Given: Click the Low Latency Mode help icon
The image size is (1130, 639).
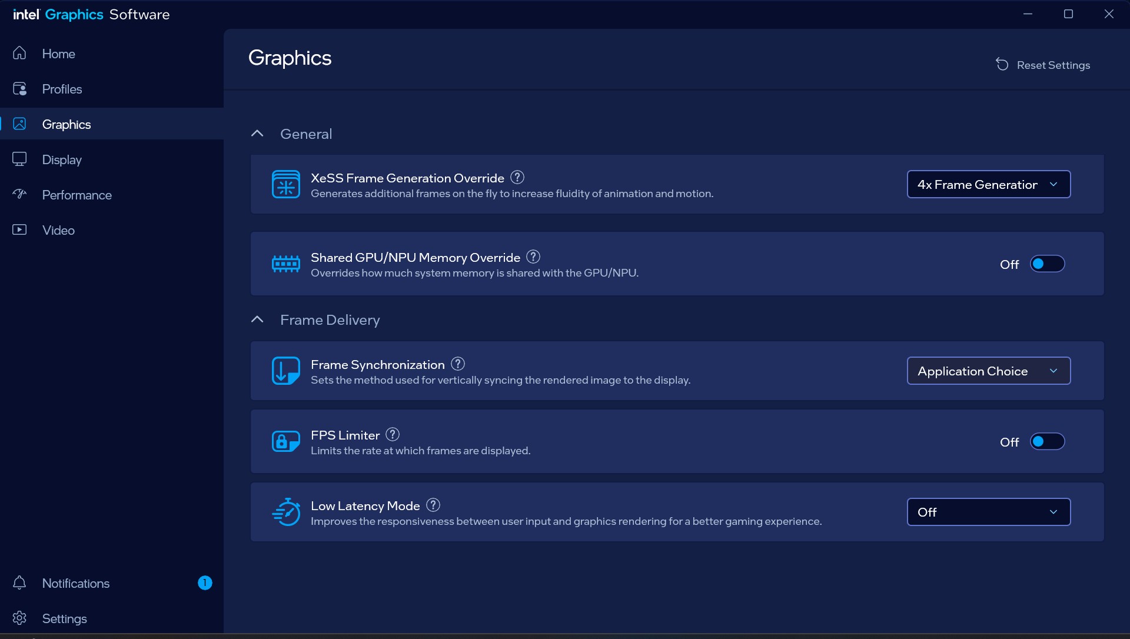Looking at the screenshot, I should (433, 505).
